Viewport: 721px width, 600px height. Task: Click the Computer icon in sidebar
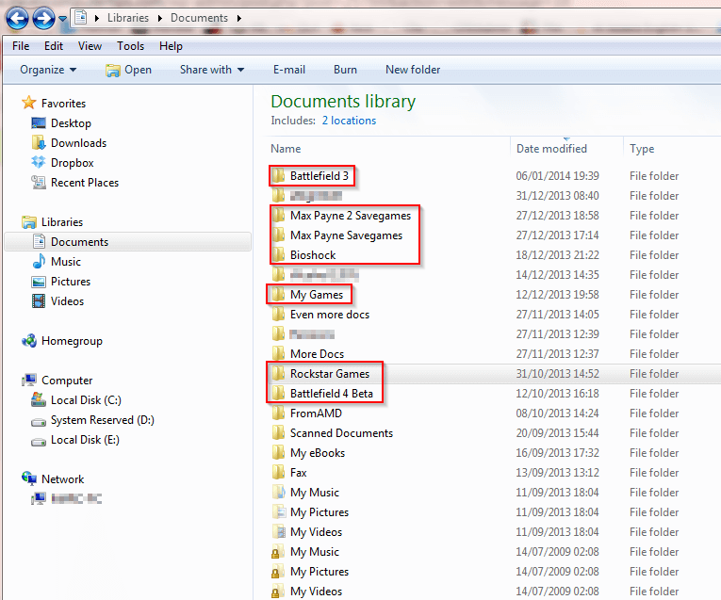pyautogui.click(x=29, y=380)
